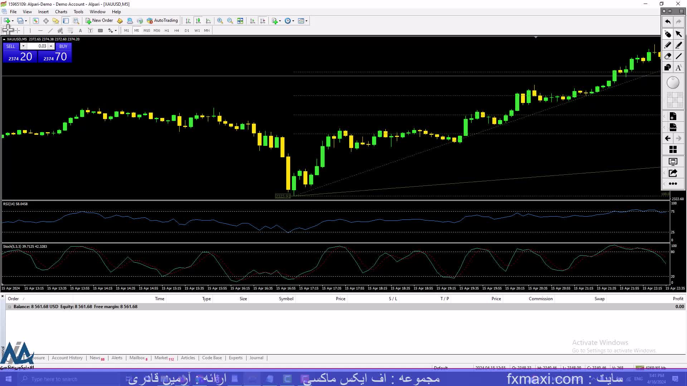This screenshot has width=687, height=386.
Task: Select the Fibonacci retracement drawing tool
Action: click(70, 31)
